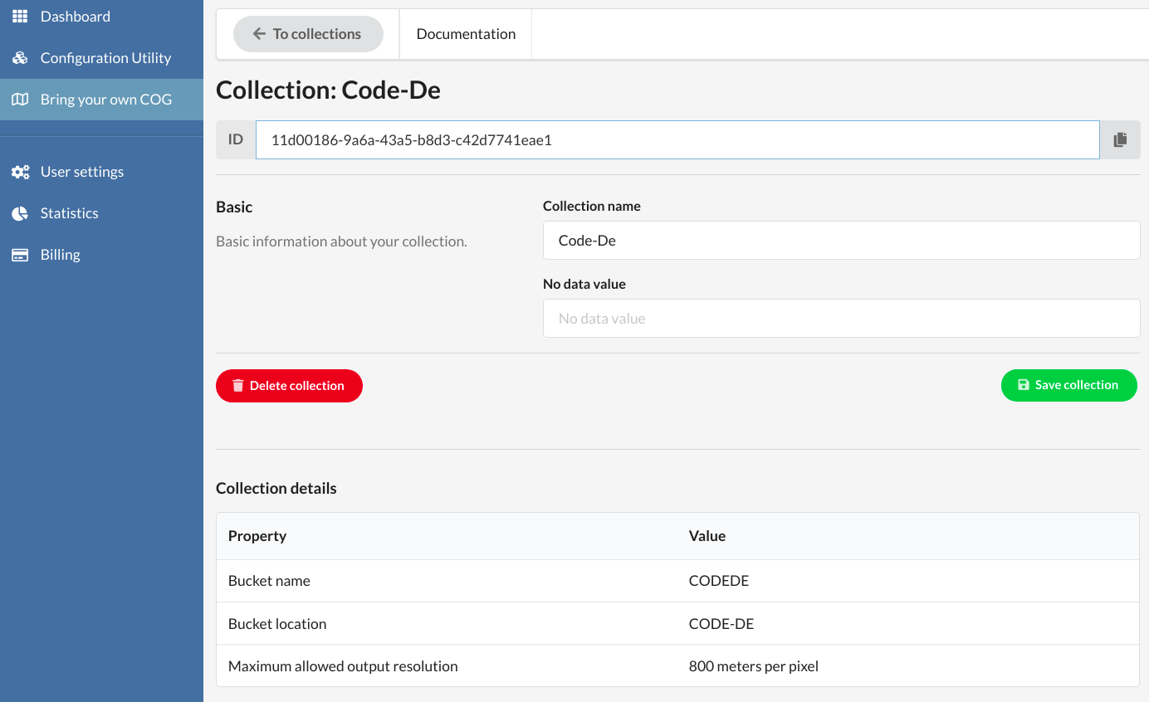This screenshot has height=702, width=1149.
Task: Click the floppy disk icon on Save collection
Action: [x=1024, y=385]
